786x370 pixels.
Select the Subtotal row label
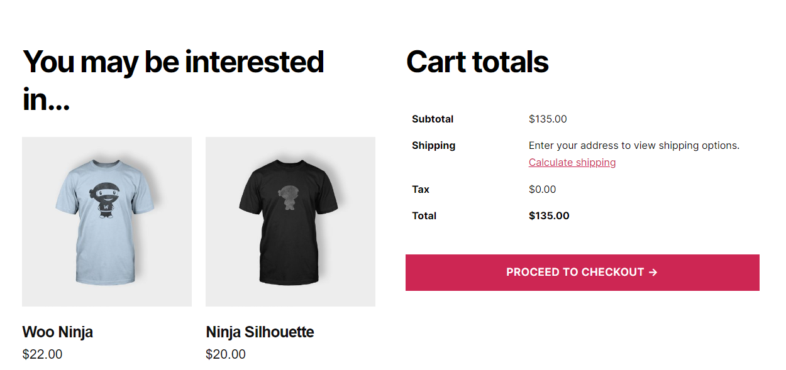[433, 119]
